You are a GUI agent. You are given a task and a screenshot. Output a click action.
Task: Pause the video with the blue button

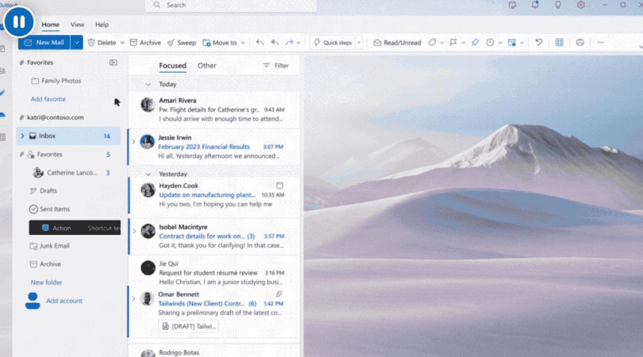[18, 21]
